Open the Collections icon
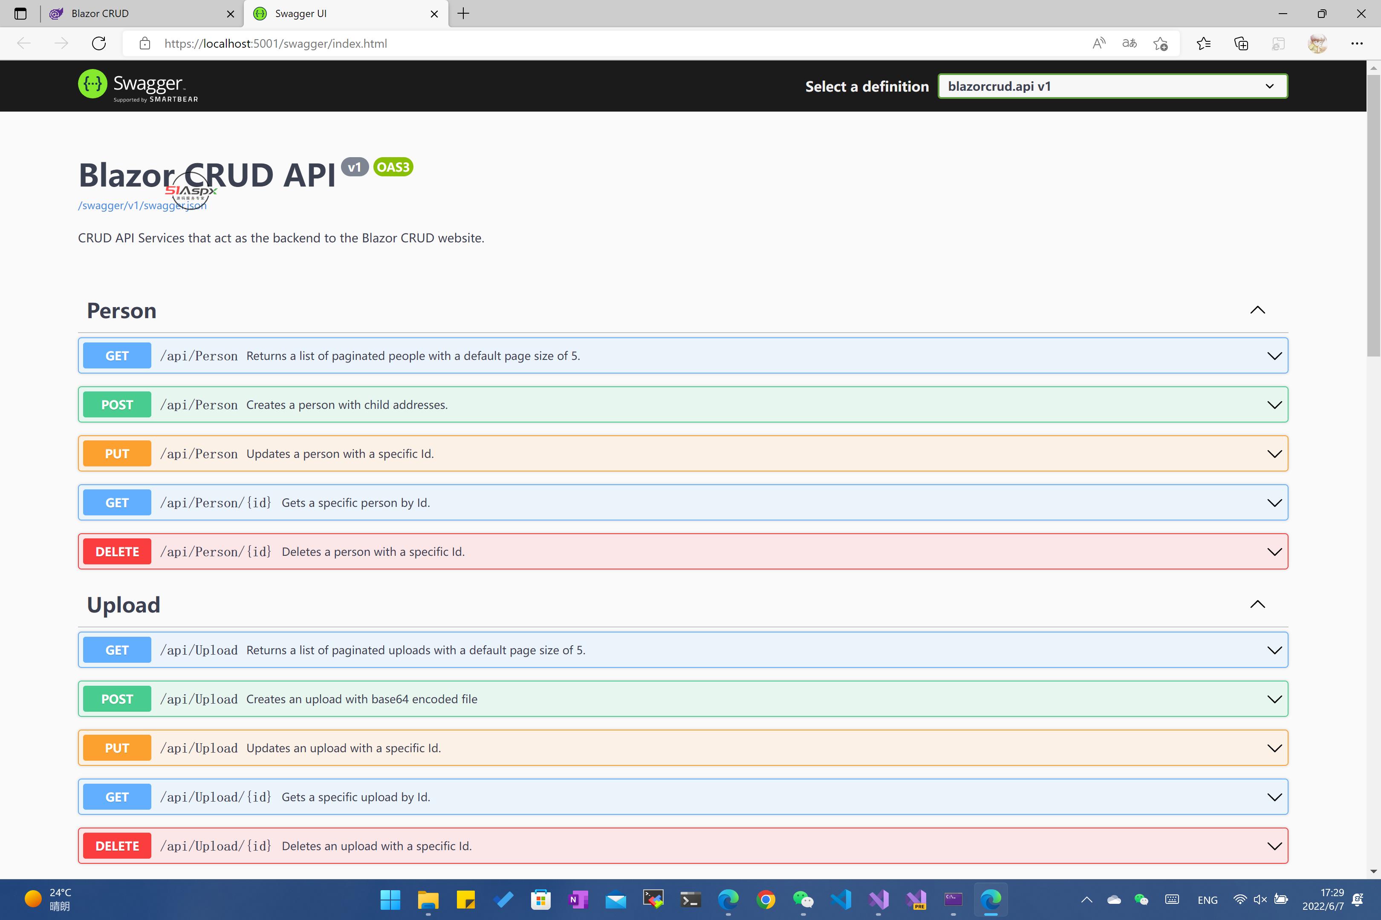Image resolution: width=1381 pixels, height=920 pixels. tap(1241, 43)
